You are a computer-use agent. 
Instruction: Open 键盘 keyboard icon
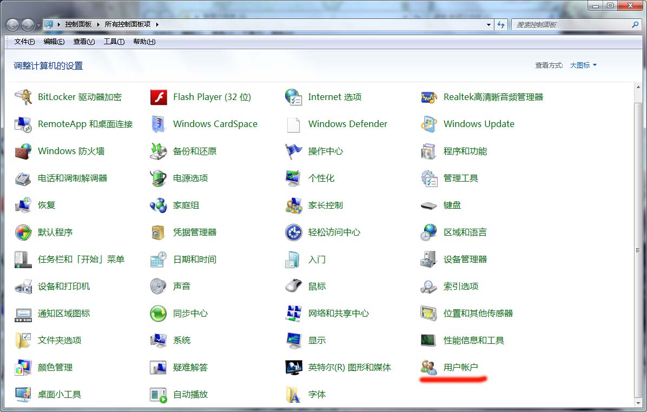(429, 205)
